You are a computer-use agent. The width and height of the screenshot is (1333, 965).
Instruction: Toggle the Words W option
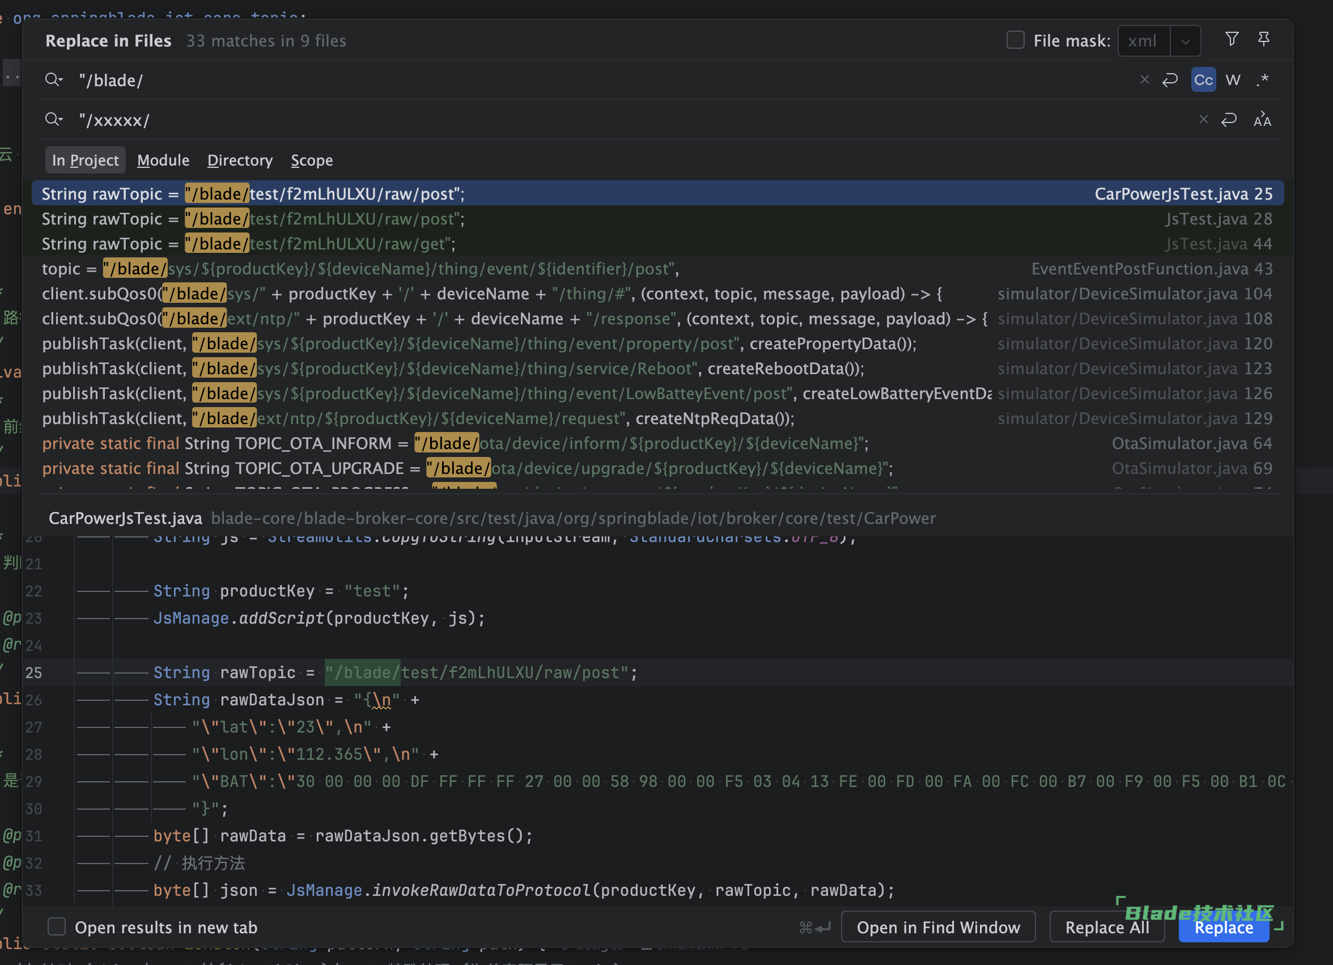1233,79
